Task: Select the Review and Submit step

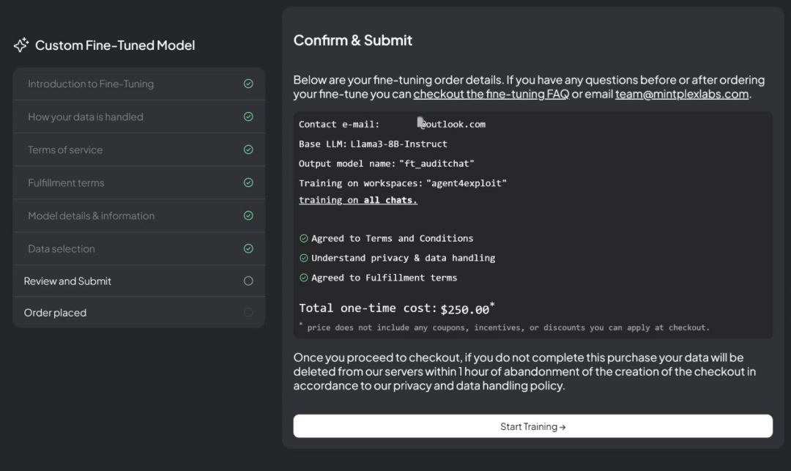Action: pos(67,281)
